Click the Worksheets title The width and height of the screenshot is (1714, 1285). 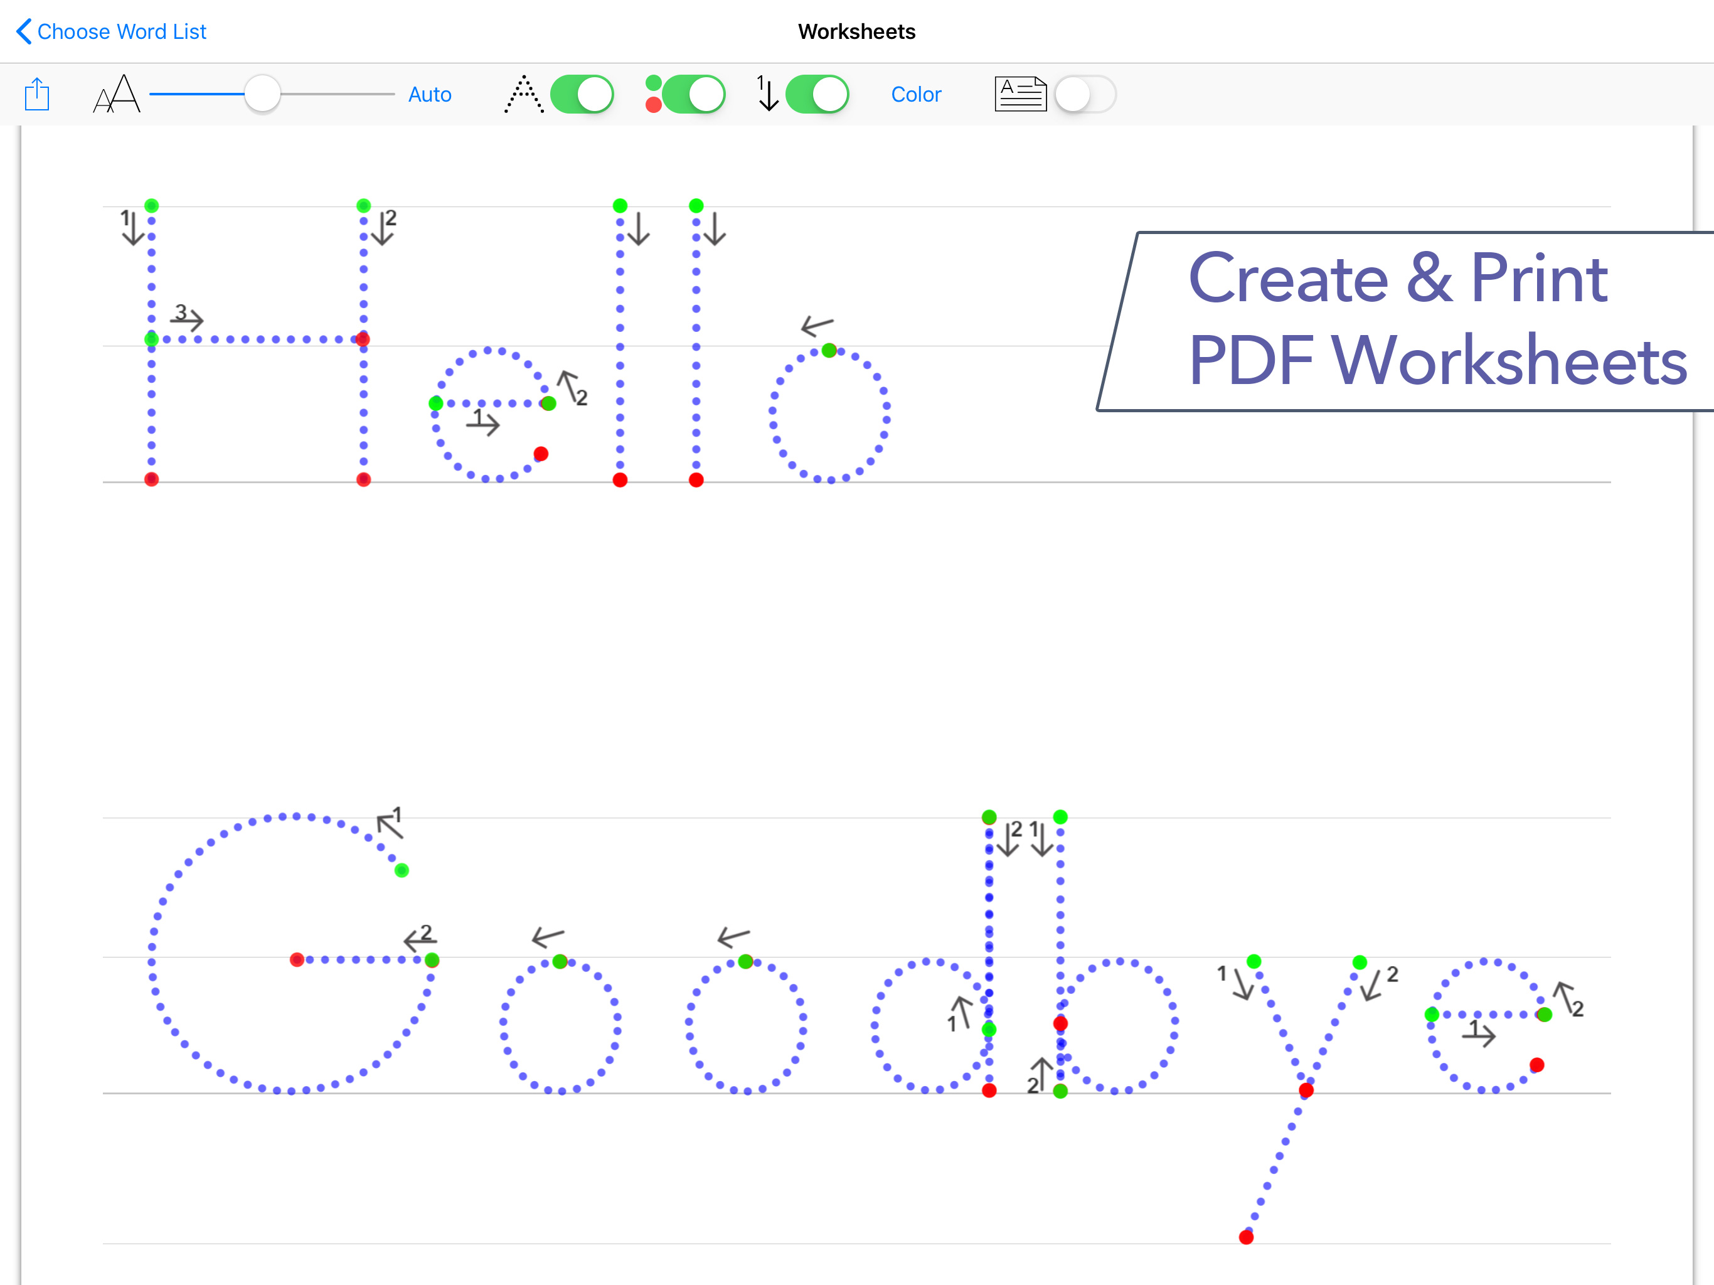pyautogui.click(x=856, y=32)
